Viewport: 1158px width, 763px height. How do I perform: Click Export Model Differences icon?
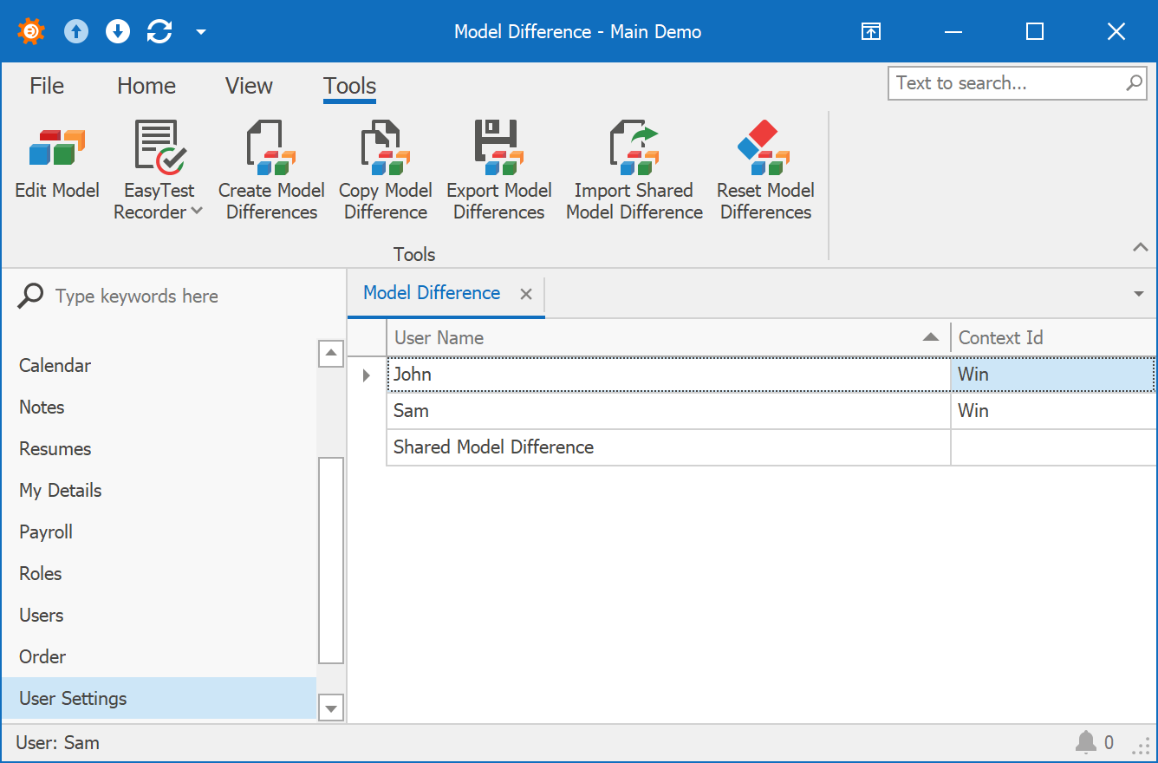498,147
